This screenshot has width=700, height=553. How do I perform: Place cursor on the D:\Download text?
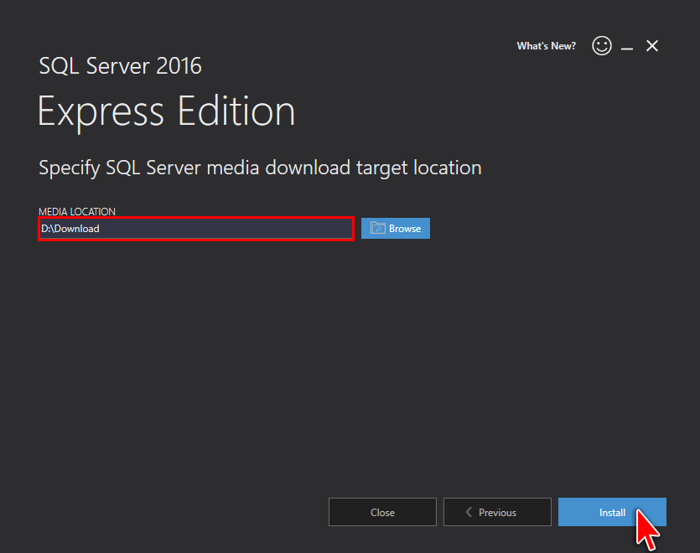(70, 229)
